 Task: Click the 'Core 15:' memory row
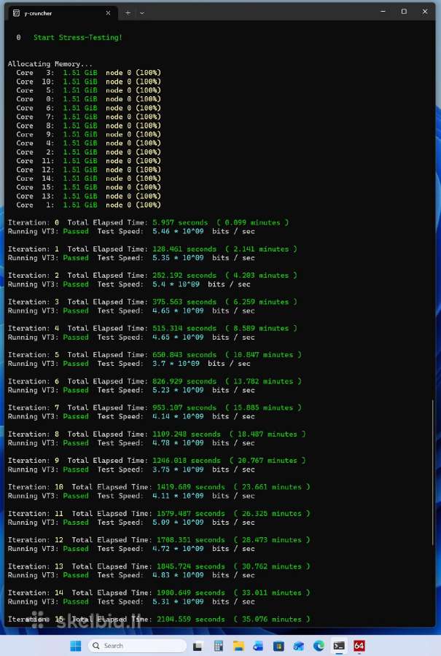[88, 187]
